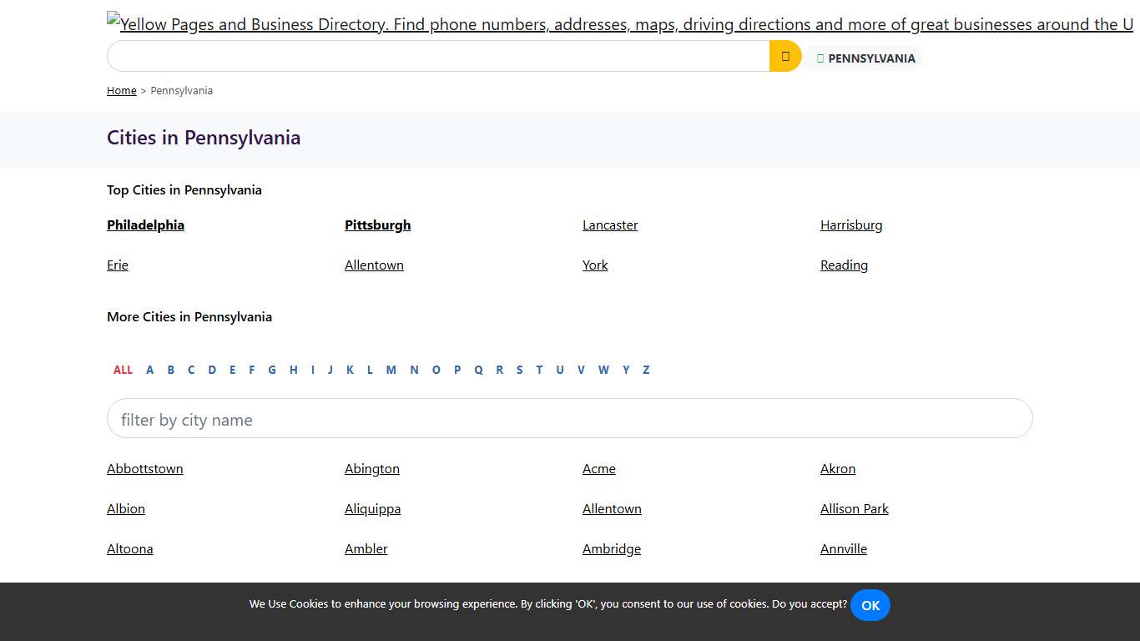Click the yellow search button icon
The width and height of the screenshot is (1140, 641).
784,56
